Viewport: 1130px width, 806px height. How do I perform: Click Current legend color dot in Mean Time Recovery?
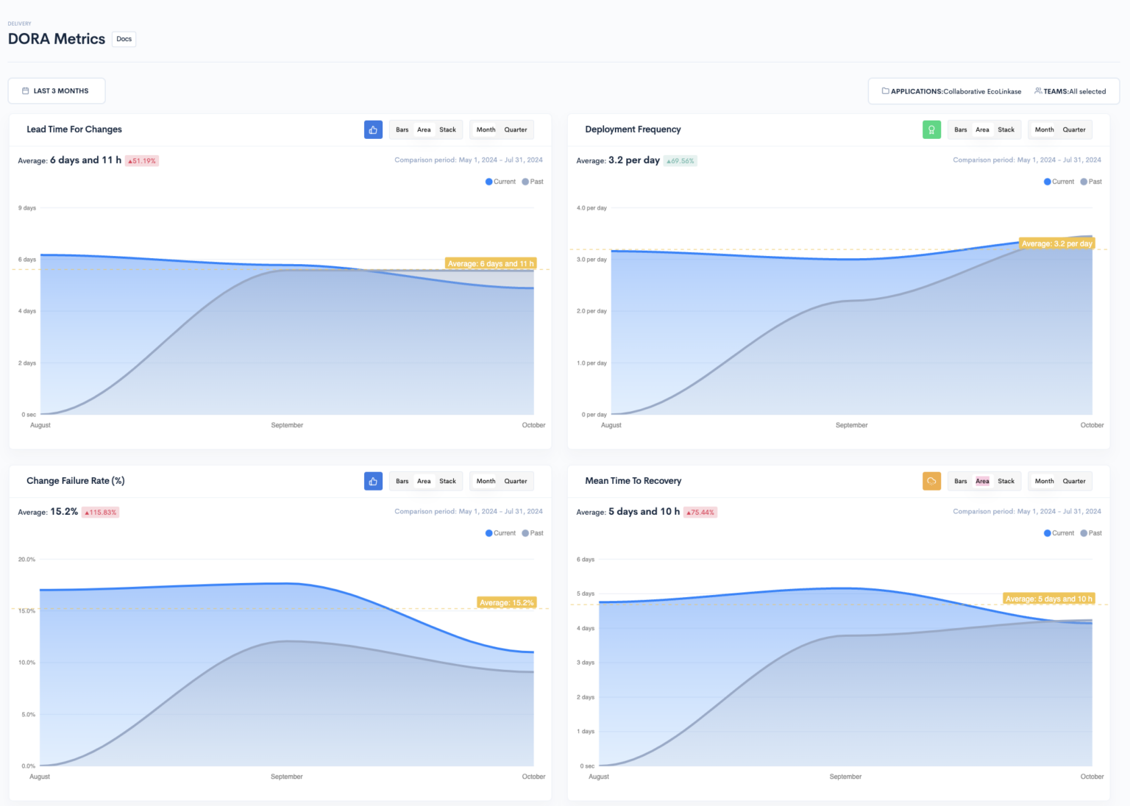[x=1048, y=533]
